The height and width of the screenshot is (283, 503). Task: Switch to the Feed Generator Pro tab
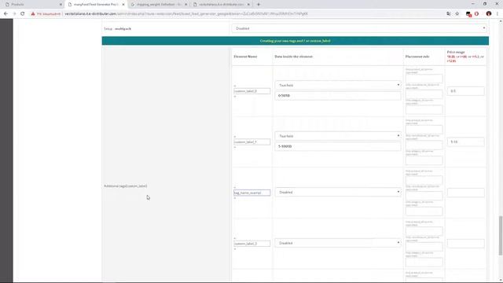pos(96,5)
